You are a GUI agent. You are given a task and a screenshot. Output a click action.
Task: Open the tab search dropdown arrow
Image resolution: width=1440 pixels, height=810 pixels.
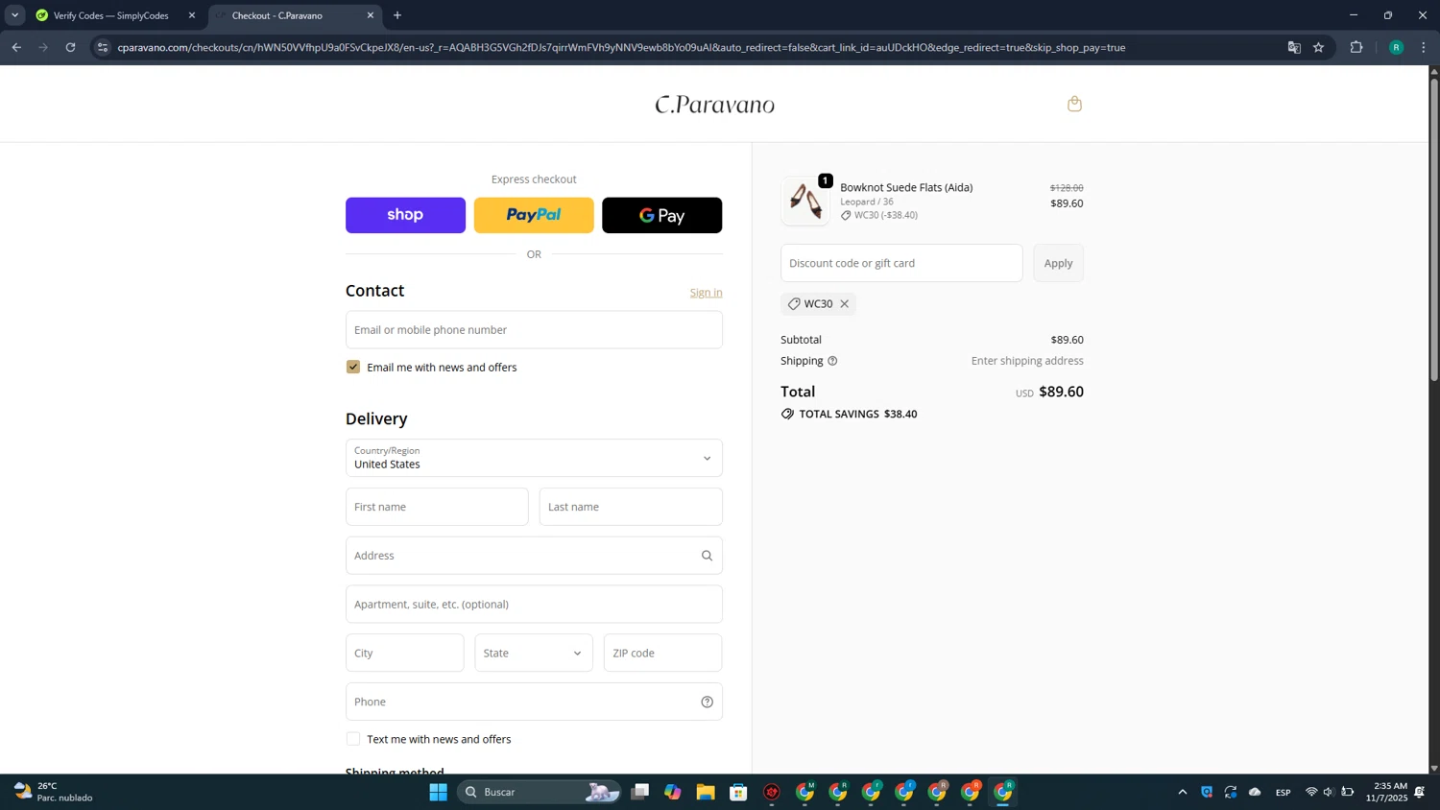[14, 15]
